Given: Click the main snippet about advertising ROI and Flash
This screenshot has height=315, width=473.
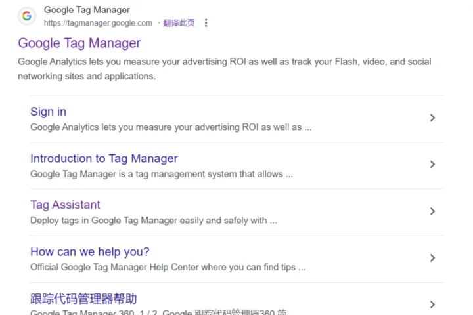Looking at the screenshot, I should pos(225,69).
